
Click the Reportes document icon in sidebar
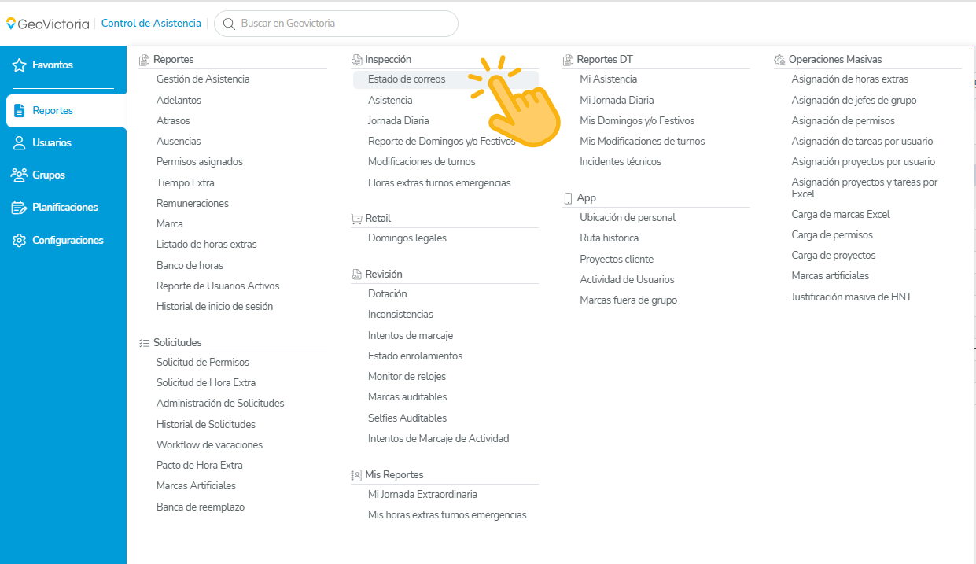20,111
